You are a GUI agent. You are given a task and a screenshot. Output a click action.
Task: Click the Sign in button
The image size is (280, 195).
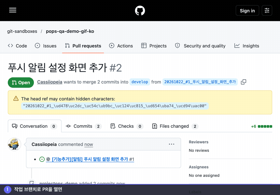tap(247, 10)
